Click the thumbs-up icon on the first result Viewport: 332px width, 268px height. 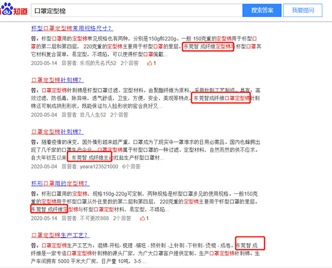point(149,64)
